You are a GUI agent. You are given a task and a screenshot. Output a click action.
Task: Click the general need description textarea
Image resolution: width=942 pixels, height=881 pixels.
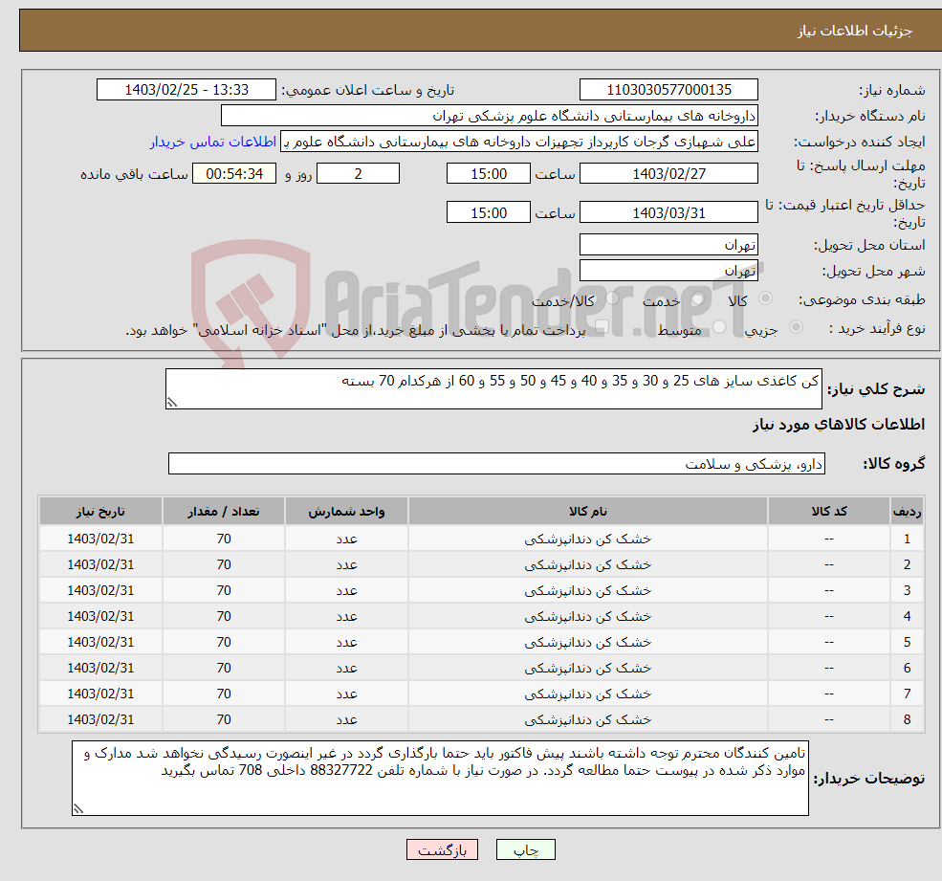tap(493, 388)
